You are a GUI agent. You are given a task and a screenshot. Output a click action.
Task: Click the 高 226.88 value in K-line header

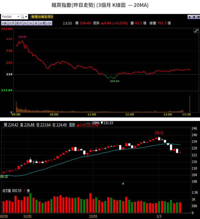point(27,125)
